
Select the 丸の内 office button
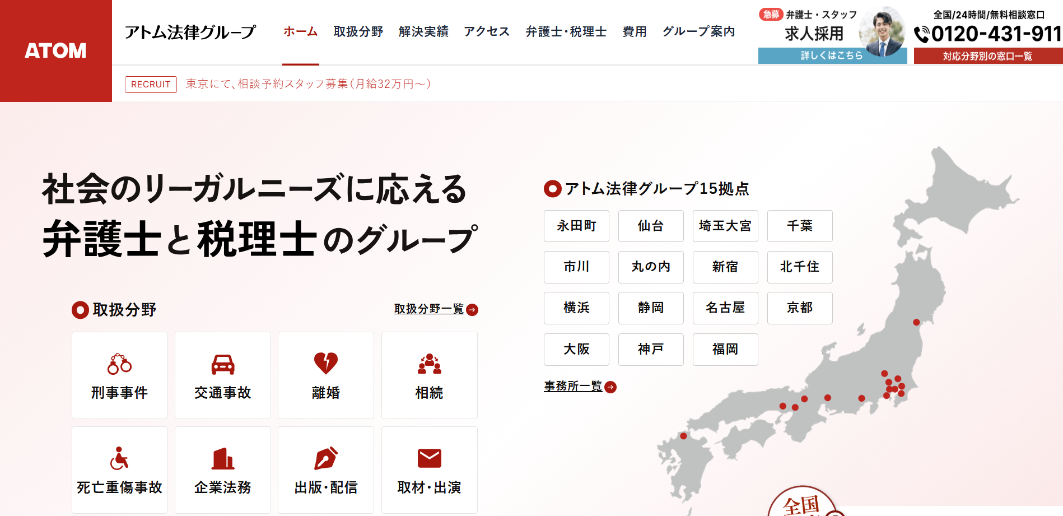click(651, 267)
